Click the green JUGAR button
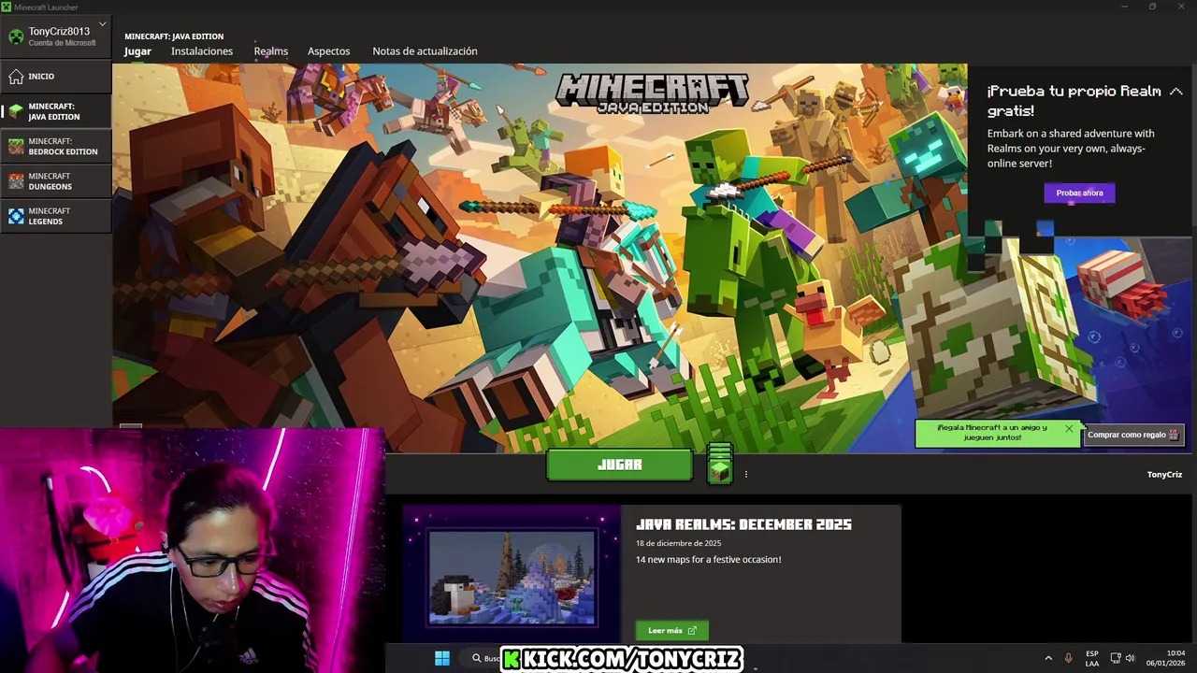Viewport: 1197px width, 673px height. click(619, 465)
